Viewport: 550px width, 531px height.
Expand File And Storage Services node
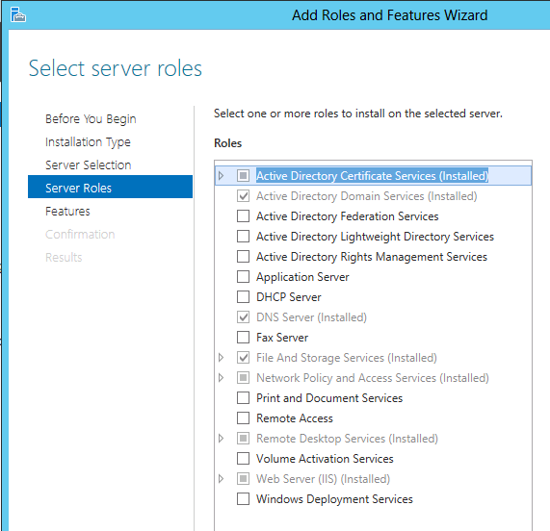point(221,358)
